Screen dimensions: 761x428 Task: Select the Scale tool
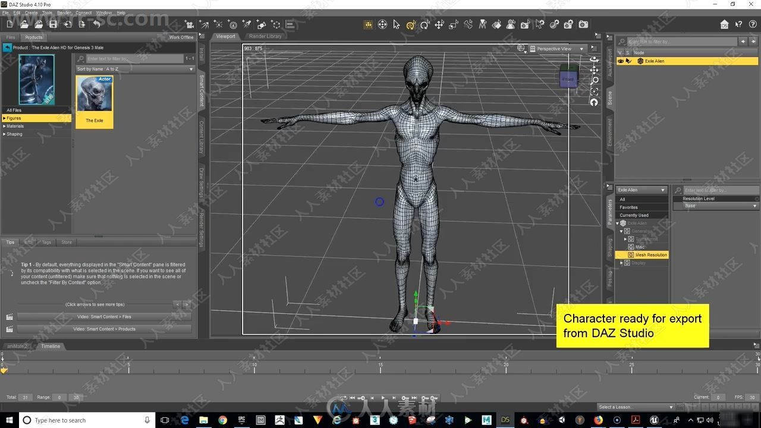click(454, 24)
